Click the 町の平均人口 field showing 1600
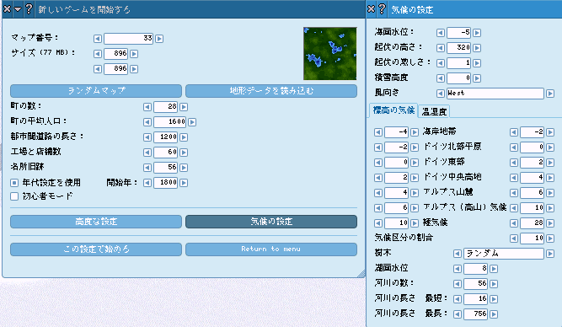Image resolution: width=562 pixels, height=327 pixels. point(170,122)
